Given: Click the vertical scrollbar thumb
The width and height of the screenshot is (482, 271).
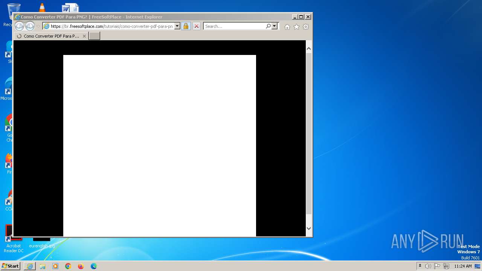Looking at the screenshot, I should 309,134.
